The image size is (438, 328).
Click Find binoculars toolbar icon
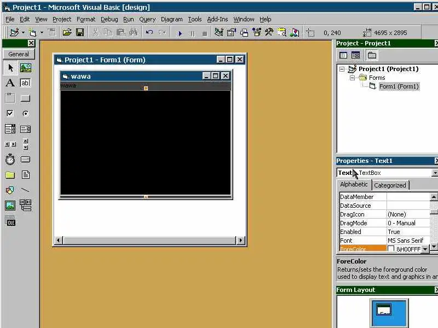point(133,33)
